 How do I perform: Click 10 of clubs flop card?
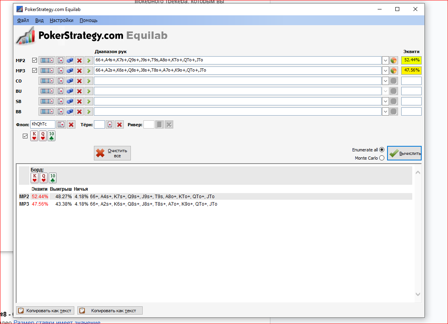[x=51, y=136]
